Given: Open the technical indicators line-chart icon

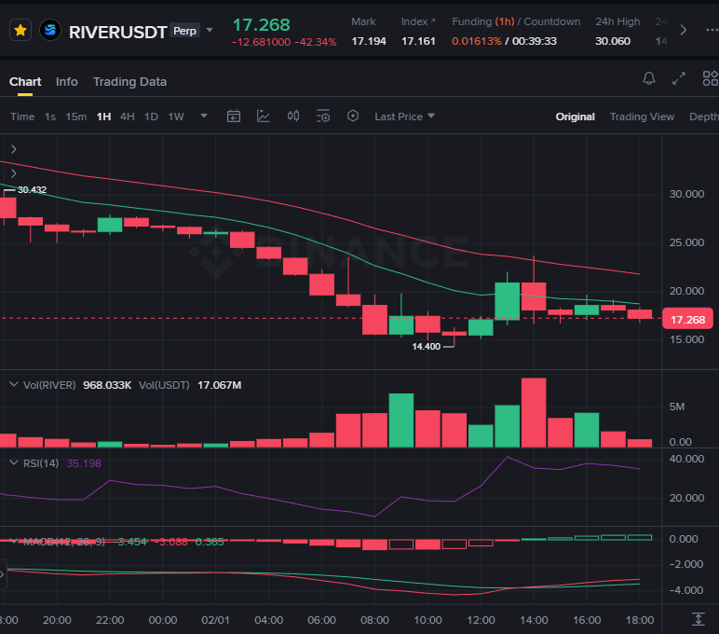Looking at the screenshot, I should tap(264, 117).
